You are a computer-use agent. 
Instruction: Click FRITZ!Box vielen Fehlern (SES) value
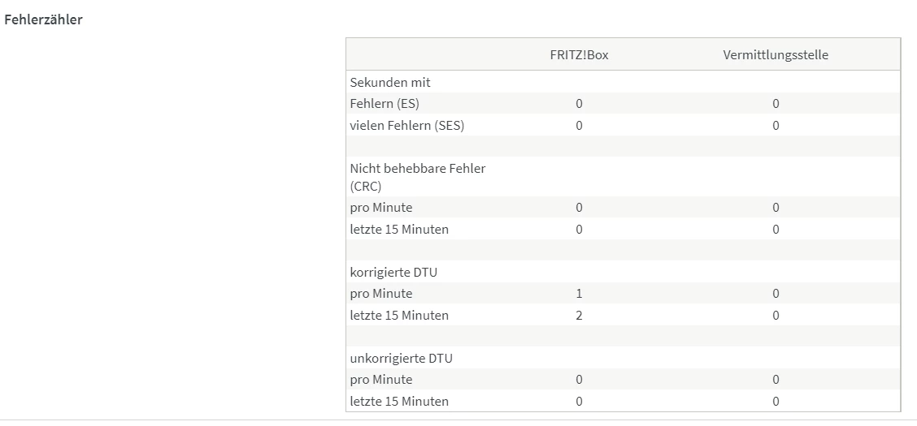579,126
